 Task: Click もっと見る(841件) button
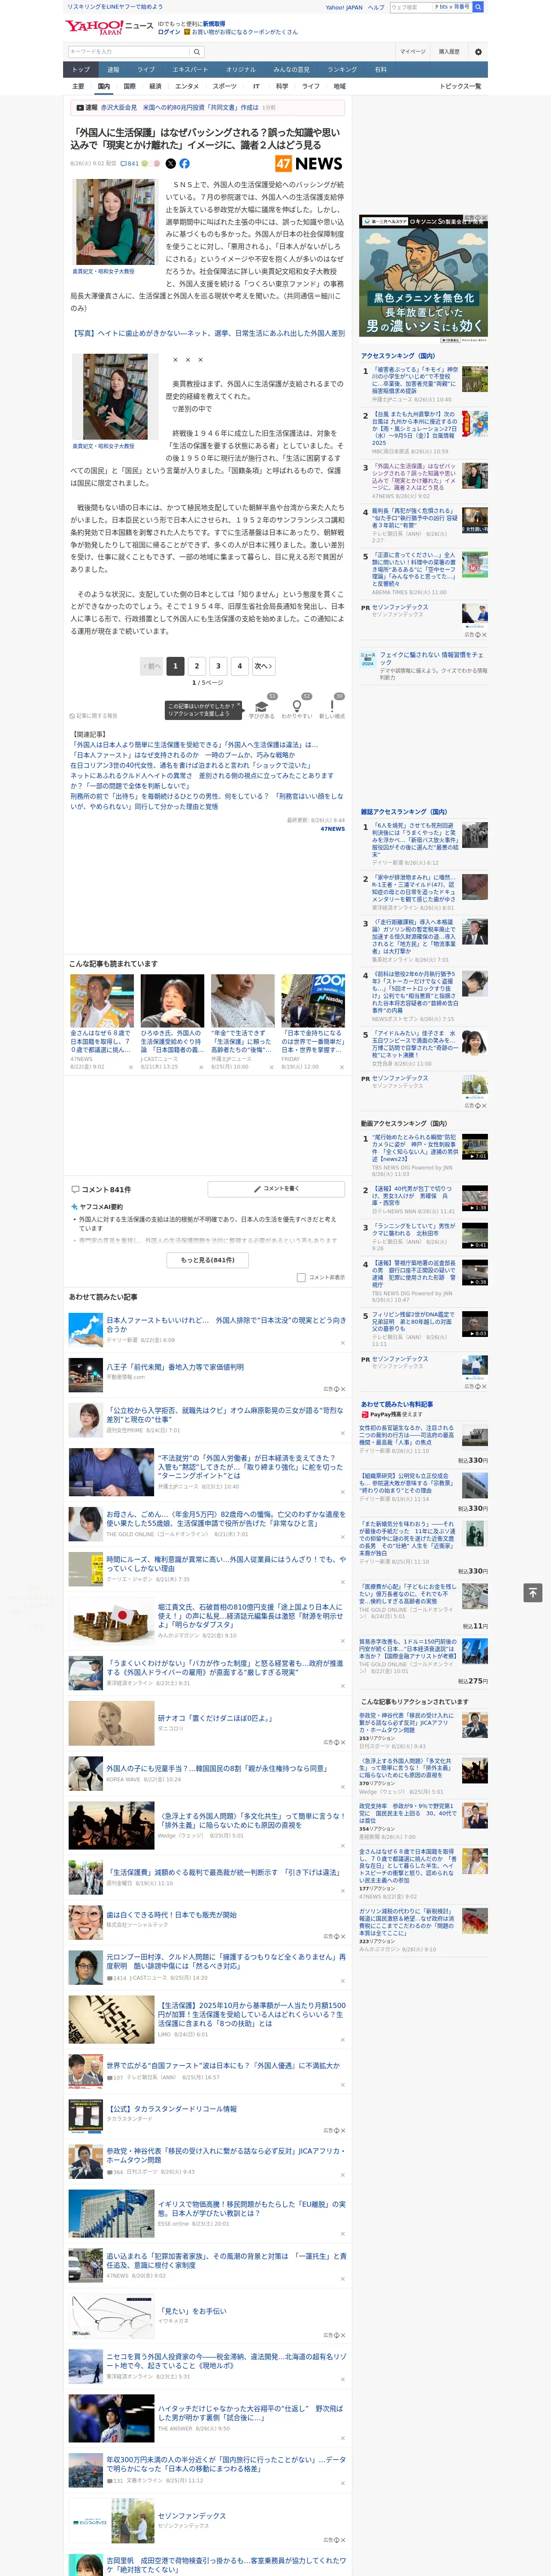[x=208, y=1260]
